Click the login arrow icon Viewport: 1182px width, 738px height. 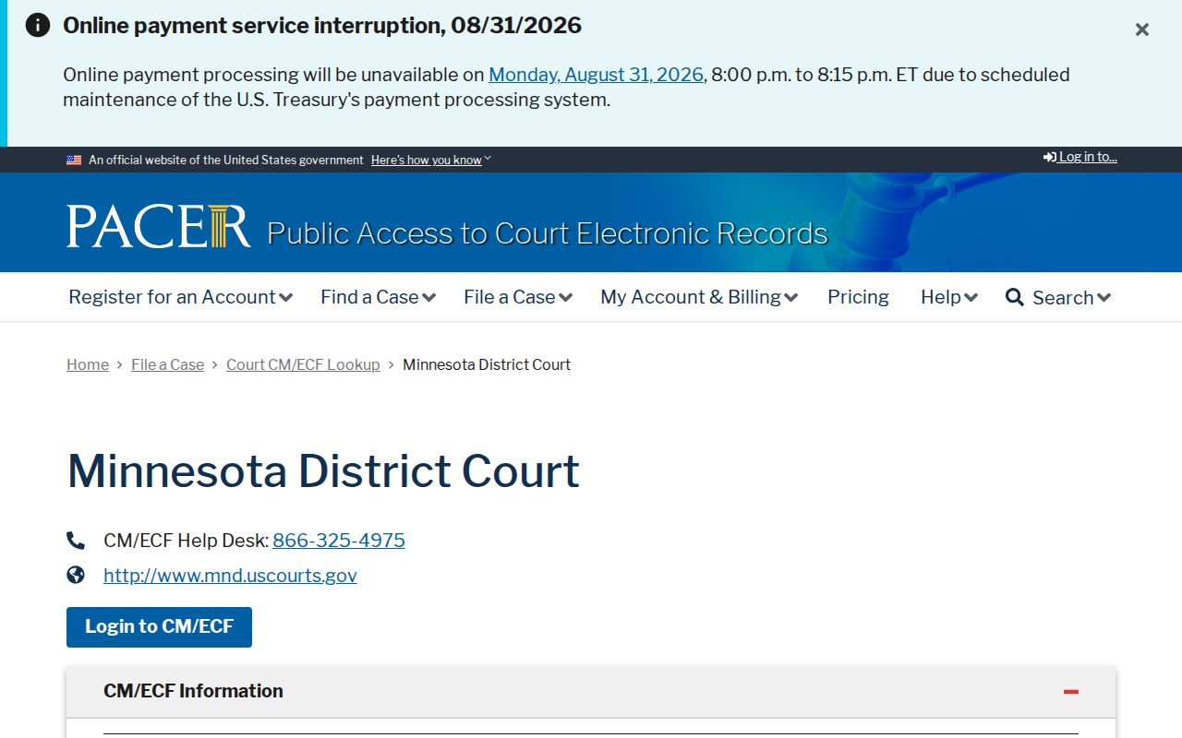[1050, 158]
